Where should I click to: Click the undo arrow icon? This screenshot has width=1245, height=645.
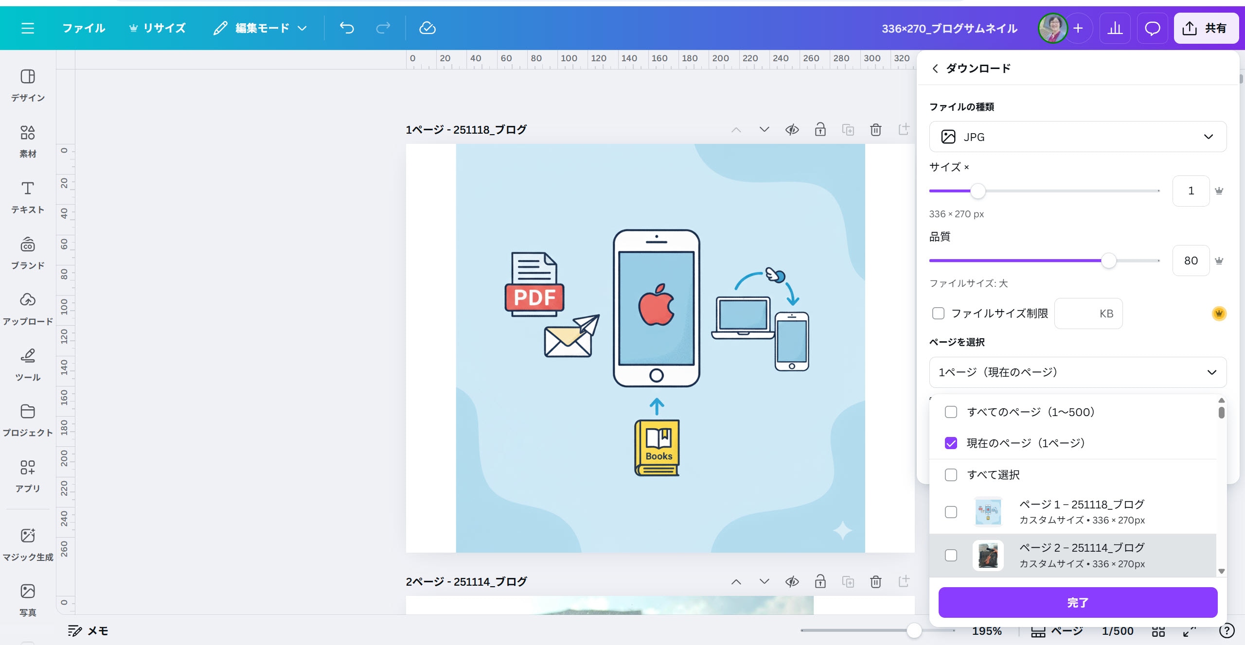point(347,28)
